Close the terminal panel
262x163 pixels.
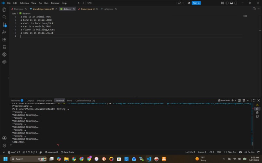coord(259,100)
